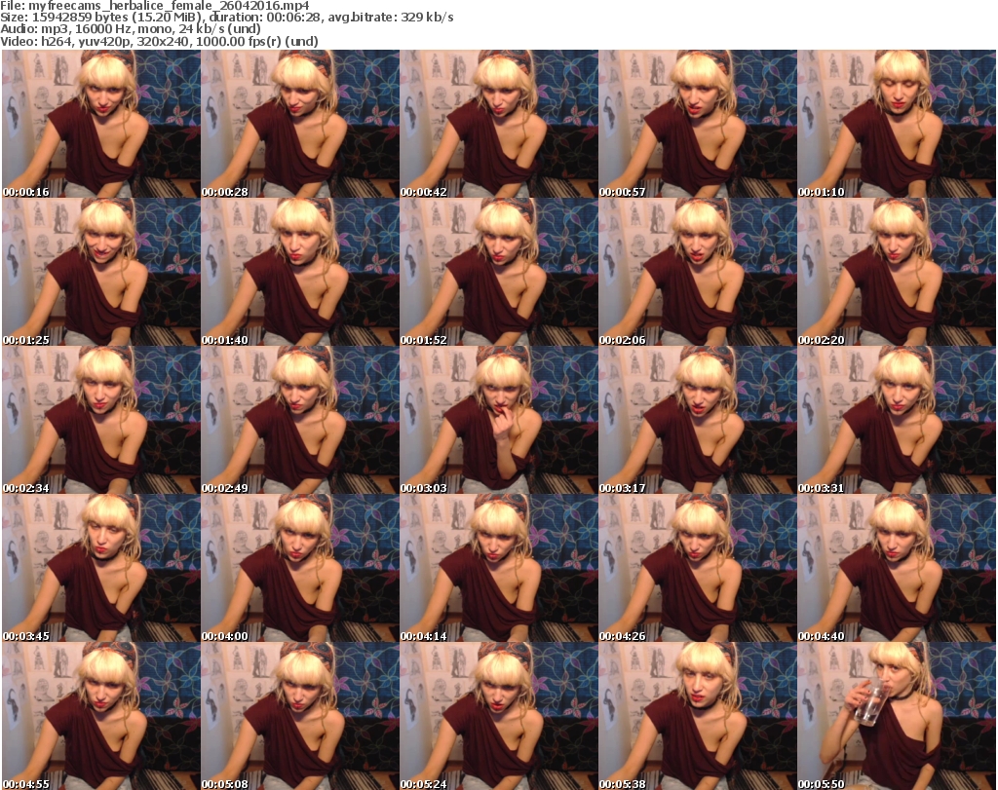Viewport: 998px width, 790px height.
Task: Pick the frame stamped 00:04:14
Action: tap(499, 568)
